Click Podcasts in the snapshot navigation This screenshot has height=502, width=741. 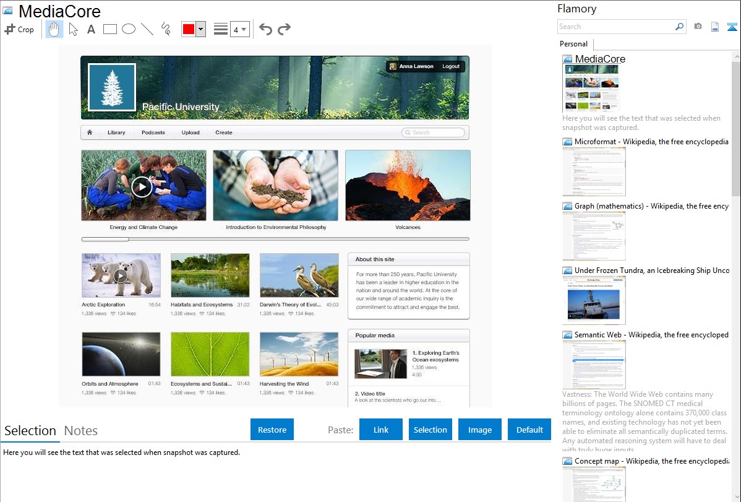click(x=153, y=132)
